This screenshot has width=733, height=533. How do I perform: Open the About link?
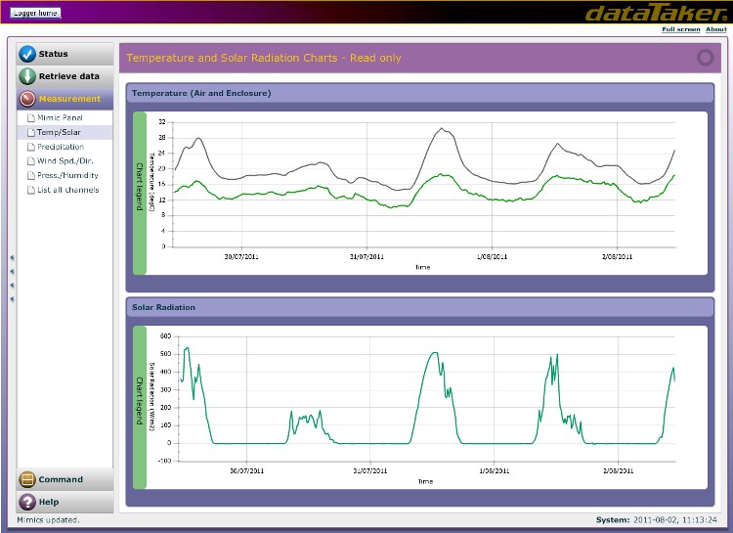(x=716, y=29)
